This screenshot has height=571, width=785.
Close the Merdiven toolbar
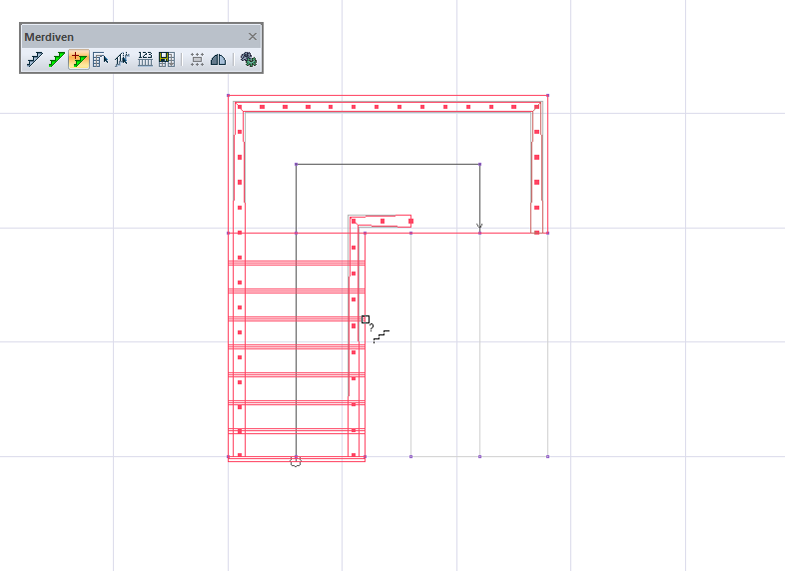point(253,37)
